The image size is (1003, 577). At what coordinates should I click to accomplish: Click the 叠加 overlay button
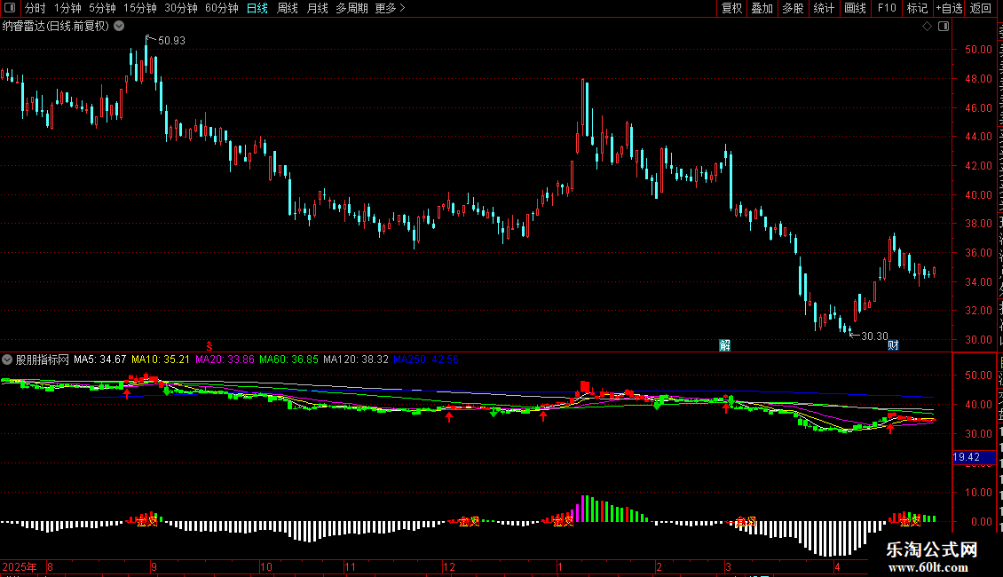[x=762, y=8]
